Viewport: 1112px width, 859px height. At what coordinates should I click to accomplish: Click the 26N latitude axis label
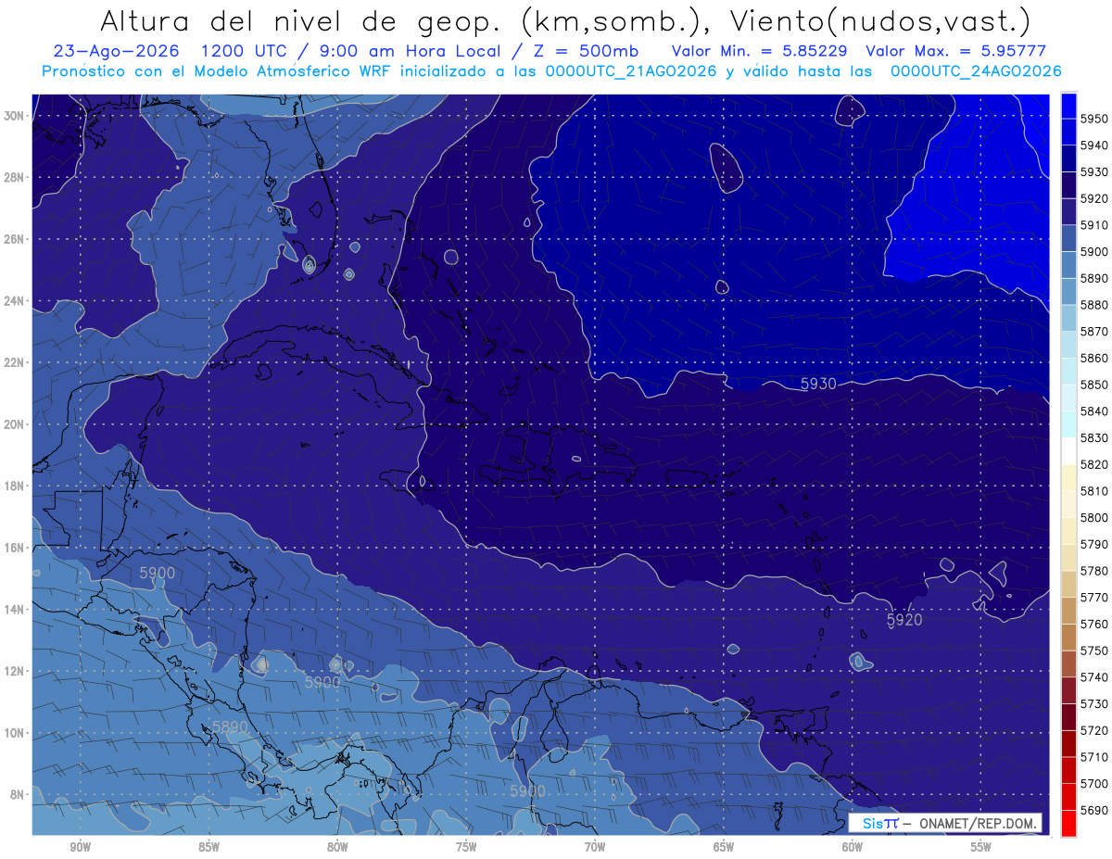[15, 239]
